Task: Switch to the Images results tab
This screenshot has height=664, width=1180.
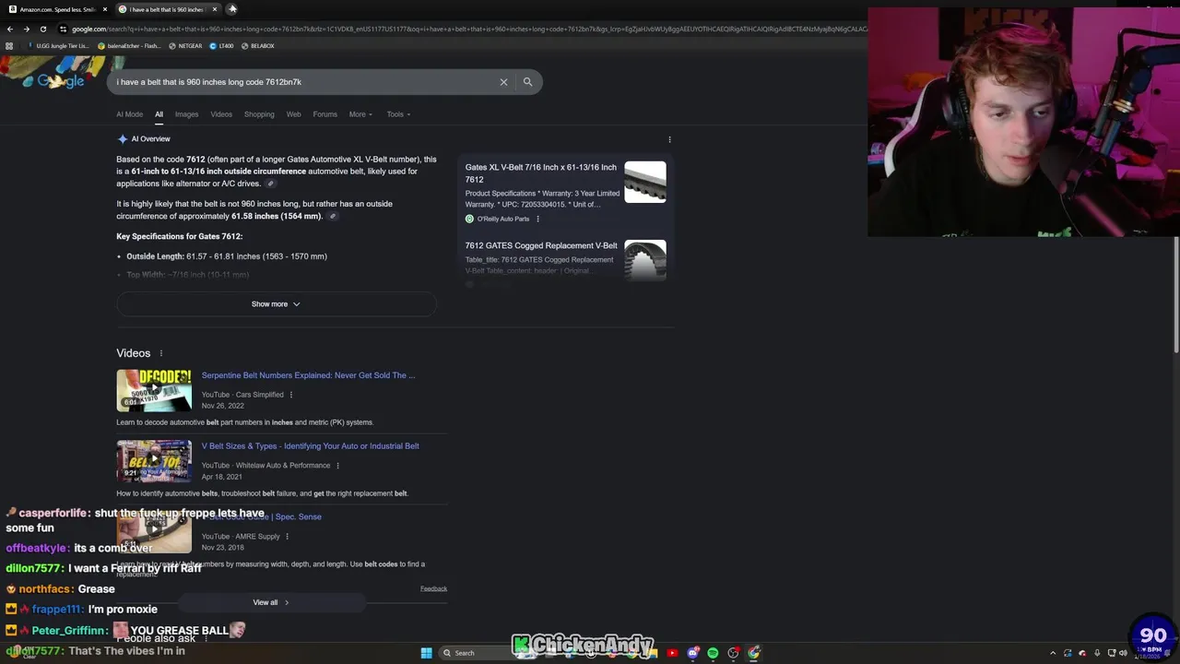Action: click(x=186, y=114)
